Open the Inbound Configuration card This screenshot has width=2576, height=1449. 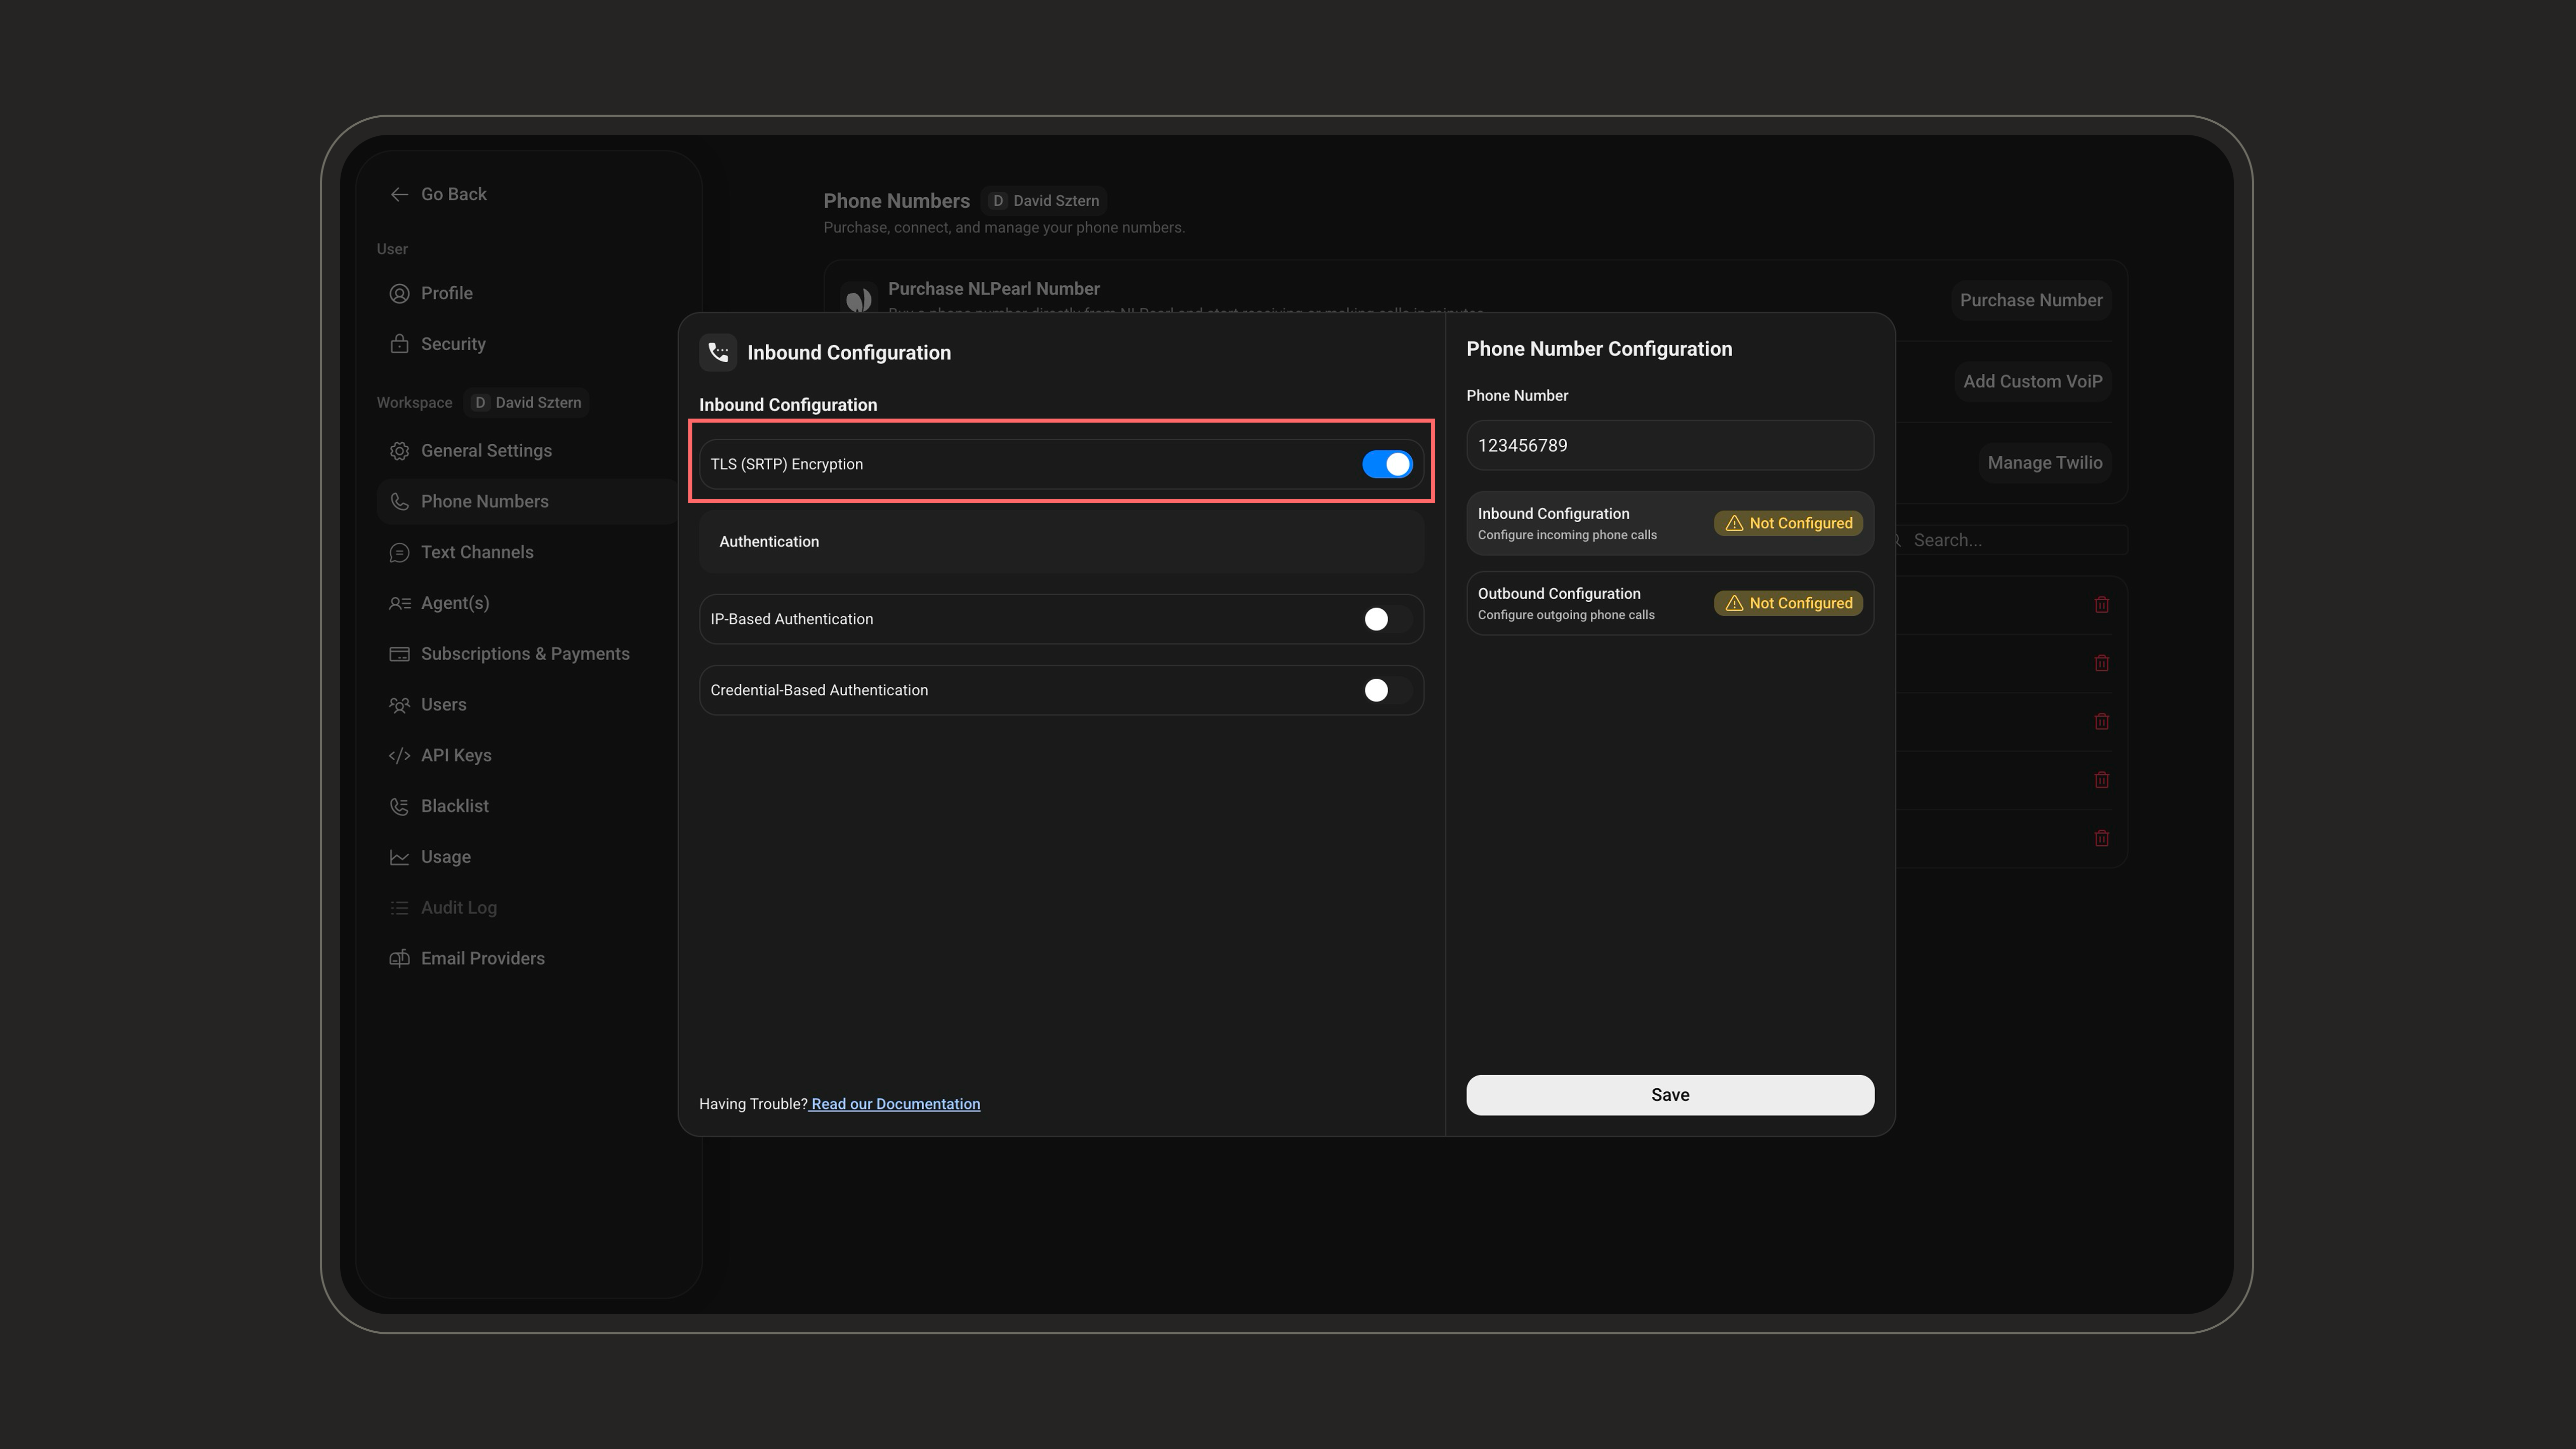tap(1670, 523)
